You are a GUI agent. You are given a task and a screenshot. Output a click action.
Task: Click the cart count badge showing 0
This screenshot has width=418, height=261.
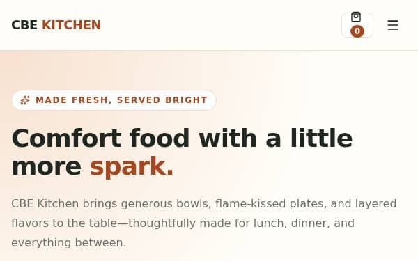tap(357, 31)
